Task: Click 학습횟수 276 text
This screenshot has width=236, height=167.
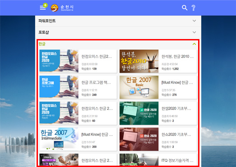Action: [169, 95]
